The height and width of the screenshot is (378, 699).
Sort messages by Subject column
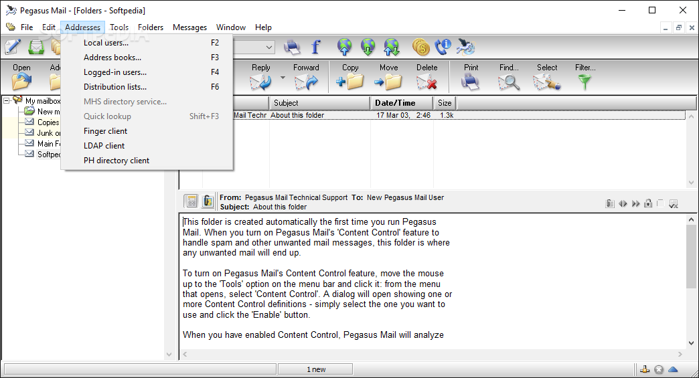[x=319, y=103]
